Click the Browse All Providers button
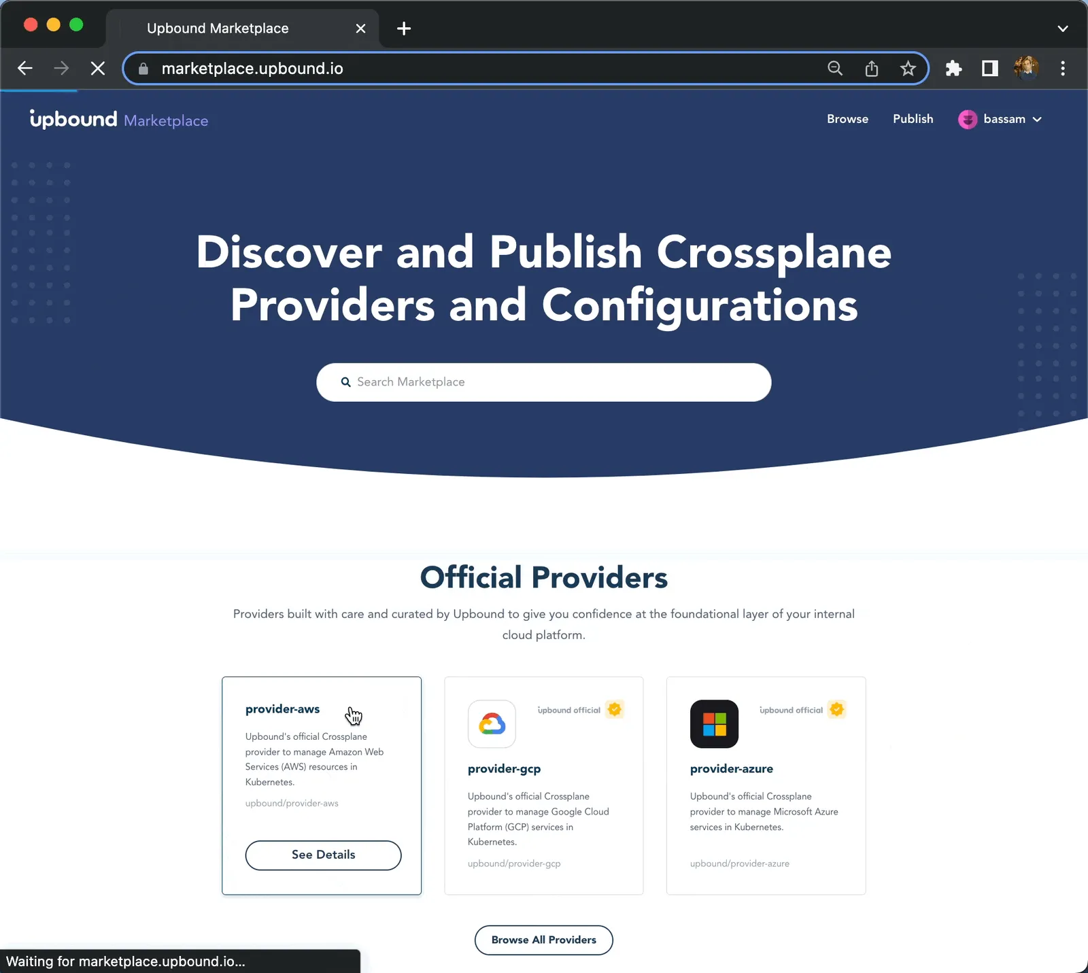This screenshot has width=1088, height=973. (x=543, y=940)
